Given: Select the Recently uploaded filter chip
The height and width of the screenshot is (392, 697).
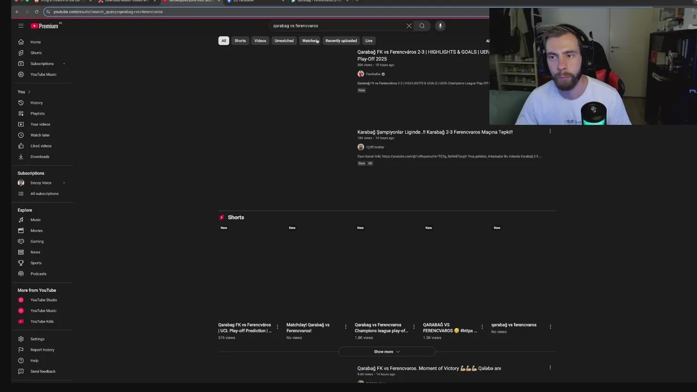Looking at the screenshot, I should 341,41.
